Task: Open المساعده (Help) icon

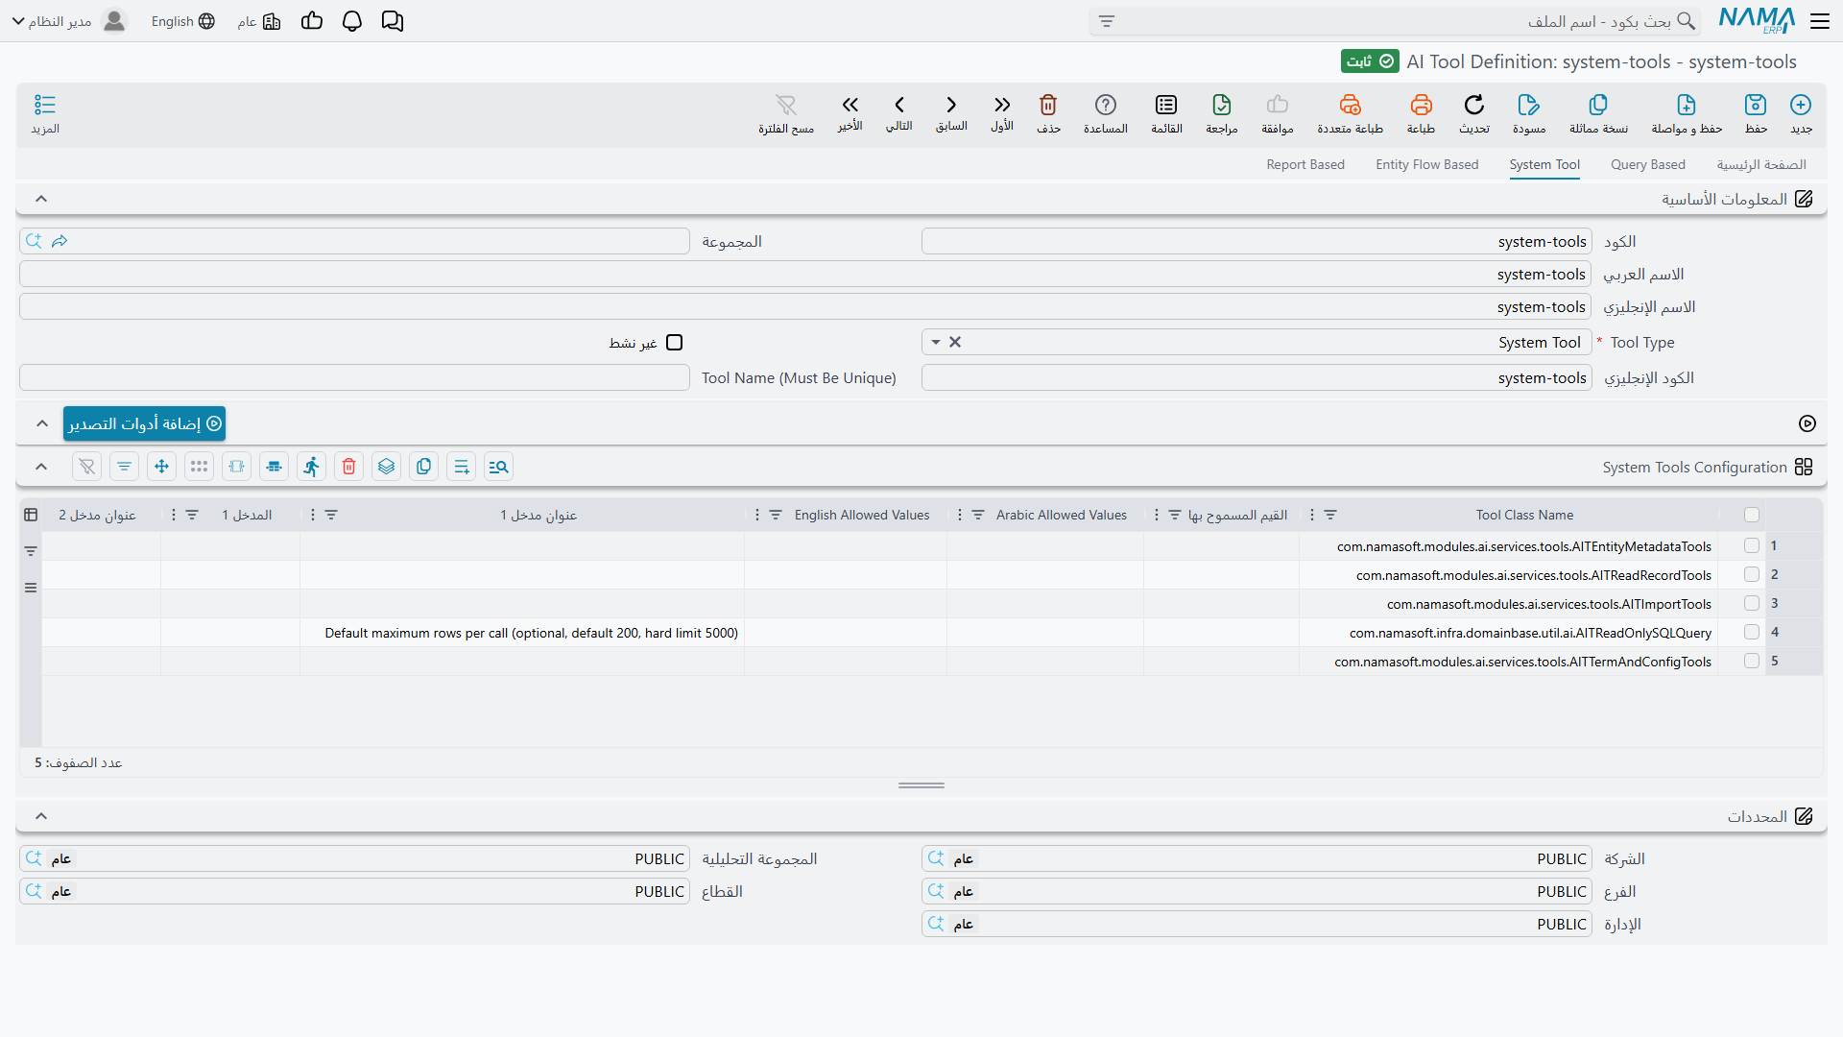Action: click(x=1106, y=105)
